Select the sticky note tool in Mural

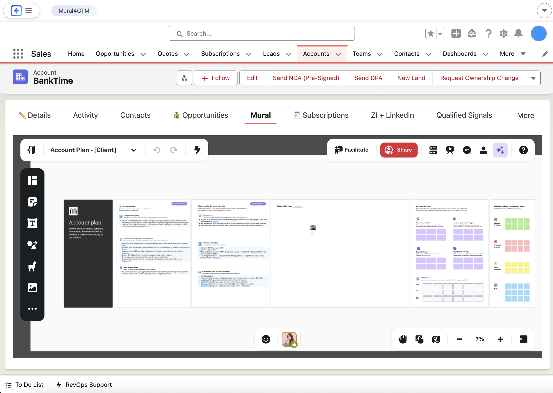point(33,202)
